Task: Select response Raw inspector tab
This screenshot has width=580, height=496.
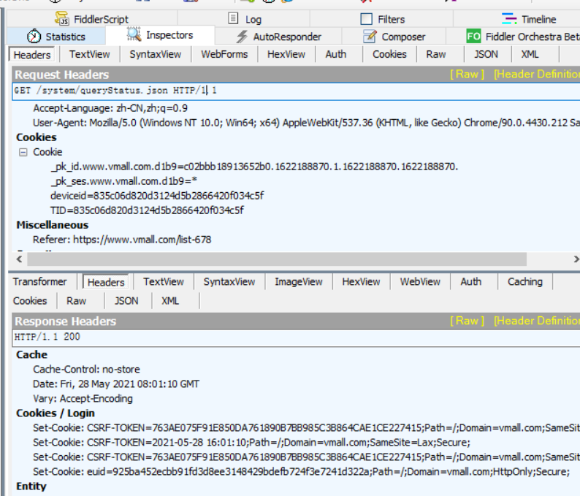Action: (x=76, y=301)
